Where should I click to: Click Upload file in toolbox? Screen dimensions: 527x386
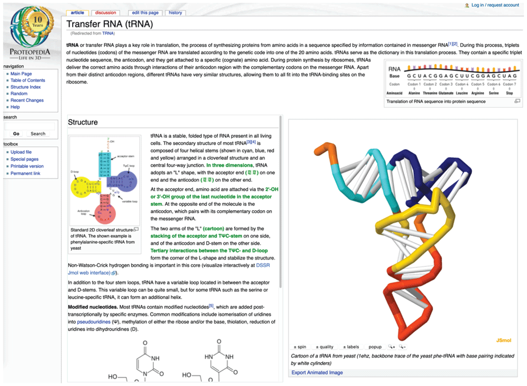[x=21, y=152]
